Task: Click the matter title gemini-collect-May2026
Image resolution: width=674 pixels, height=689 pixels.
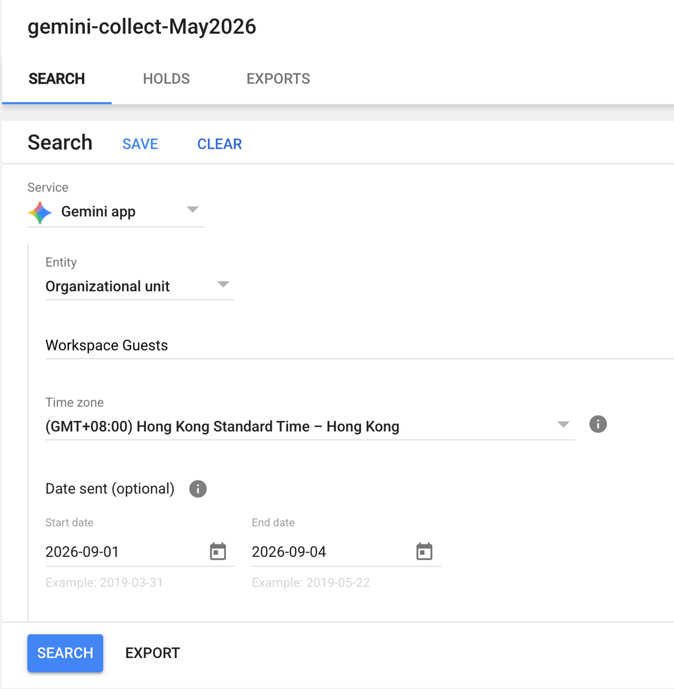Action: click(x=142, y=27)
